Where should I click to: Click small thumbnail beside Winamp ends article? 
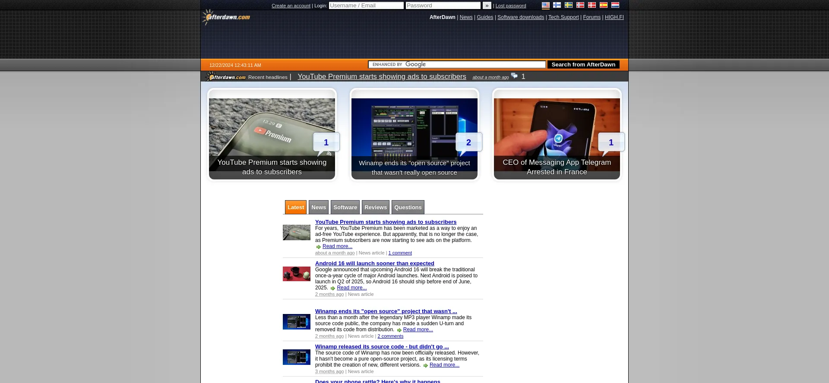click(x=297, y=322)
